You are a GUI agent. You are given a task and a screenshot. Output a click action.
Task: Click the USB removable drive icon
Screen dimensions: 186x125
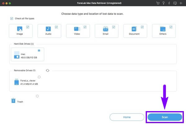(x=17, y=82)
